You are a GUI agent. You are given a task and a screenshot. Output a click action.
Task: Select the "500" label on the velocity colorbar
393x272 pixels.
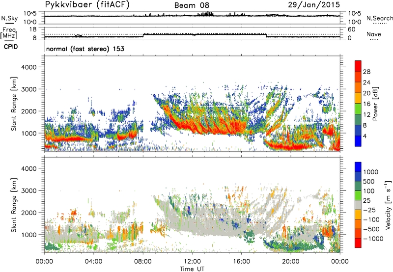(x=368, y=182)
